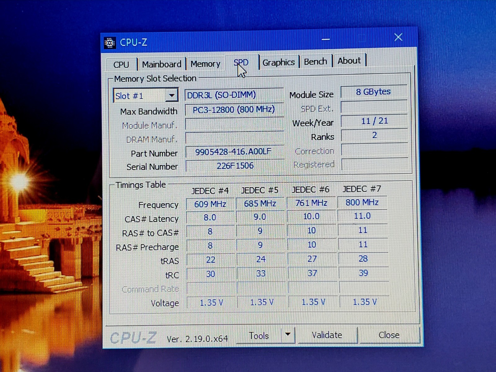
Task: Click the JEDEC #4 voltage 1.35 V cell
Action: pos(211,303)
